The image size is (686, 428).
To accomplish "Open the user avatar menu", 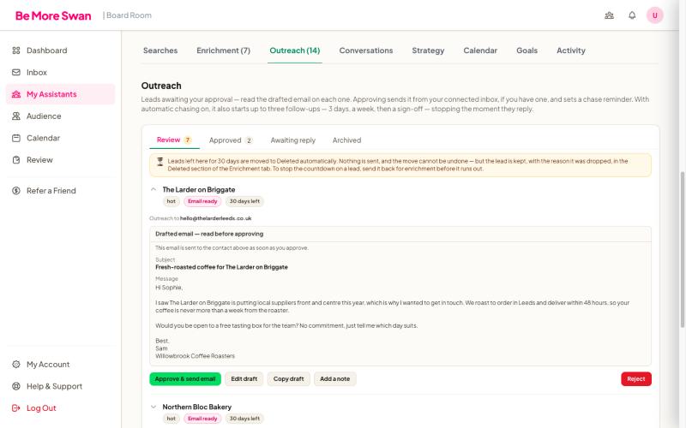I will pos(655,15).
